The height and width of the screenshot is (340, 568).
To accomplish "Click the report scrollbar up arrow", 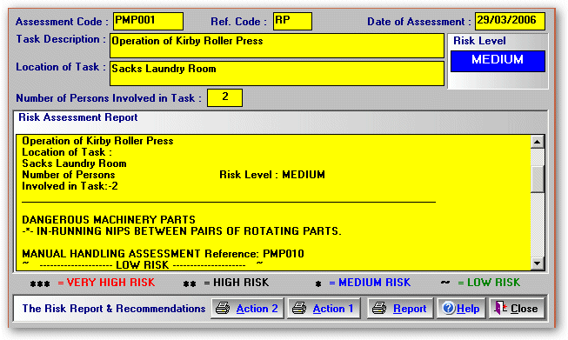I will pyautogui.click(x=538, y=142).
